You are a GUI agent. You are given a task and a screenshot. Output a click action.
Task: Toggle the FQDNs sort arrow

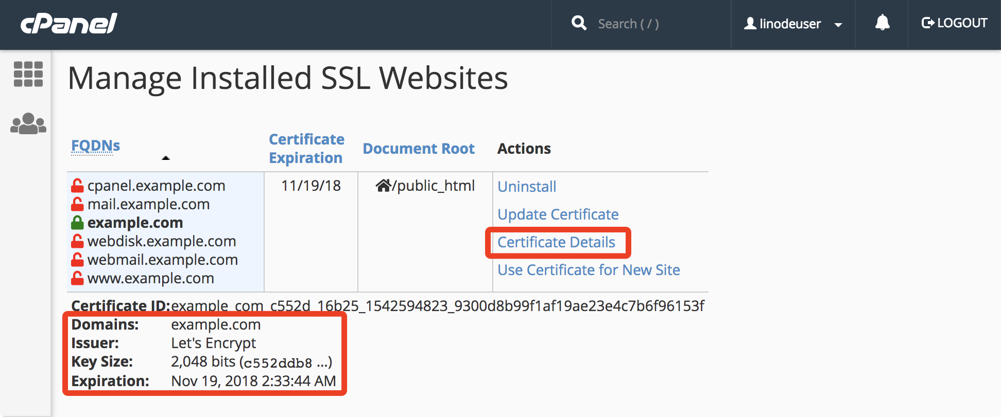[x=165, y=158]
